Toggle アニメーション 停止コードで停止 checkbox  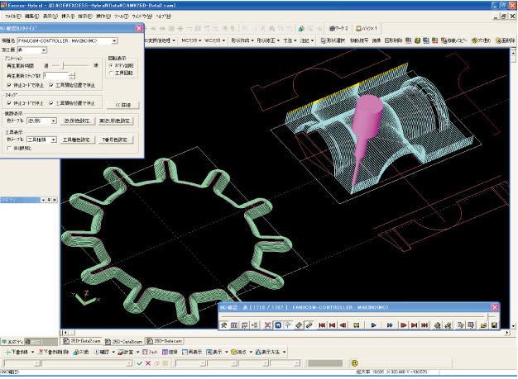(x=8, y=84)
